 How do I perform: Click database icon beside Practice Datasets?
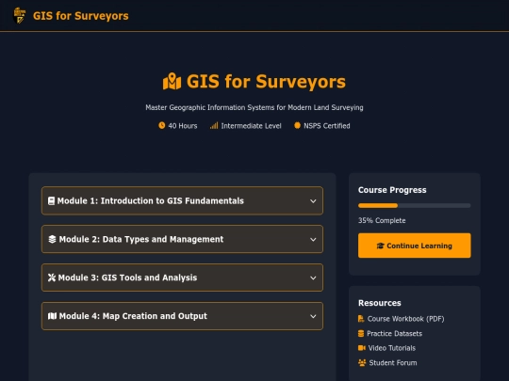click(x=361, y=333)
